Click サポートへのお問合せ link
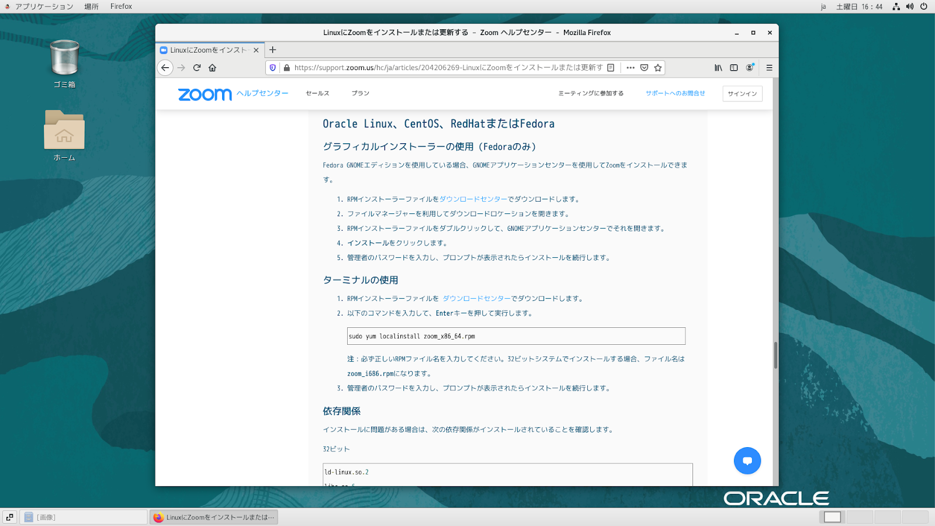Image resolution: width=935 pixels, height=526 pixels. [x=675, y=94]
